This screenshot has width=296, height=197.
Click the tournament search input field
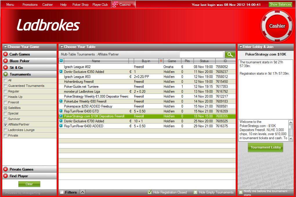click(x=201, y=54)
